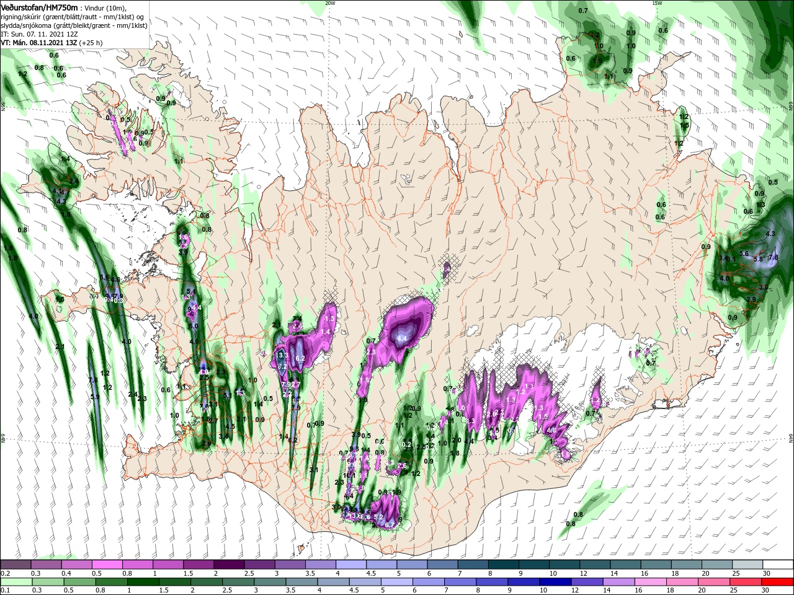The height and width of the screenshot is (595, 794).
Task: Click the 15W longitude label
Action: tap(657, 3)
